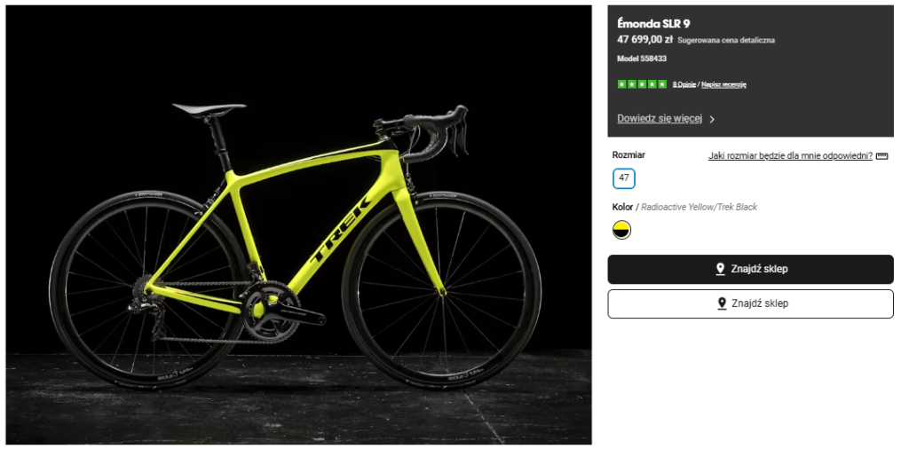
Task: Click the pin icon in white Znajdź sklep button
Action: [721, 303]
